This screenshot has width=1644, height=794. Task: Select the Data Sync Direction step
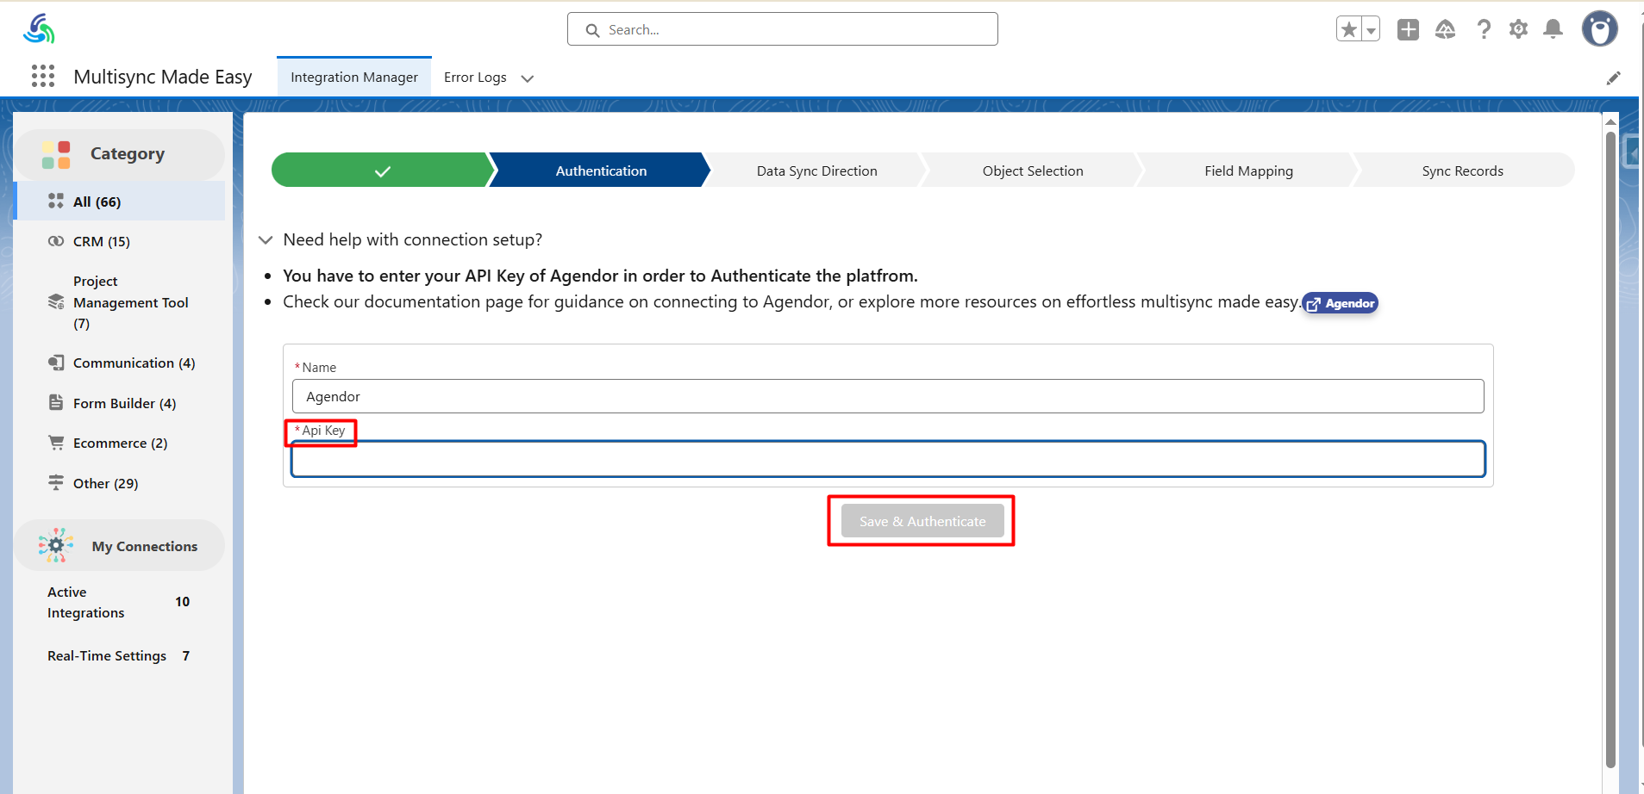point(816,171)
